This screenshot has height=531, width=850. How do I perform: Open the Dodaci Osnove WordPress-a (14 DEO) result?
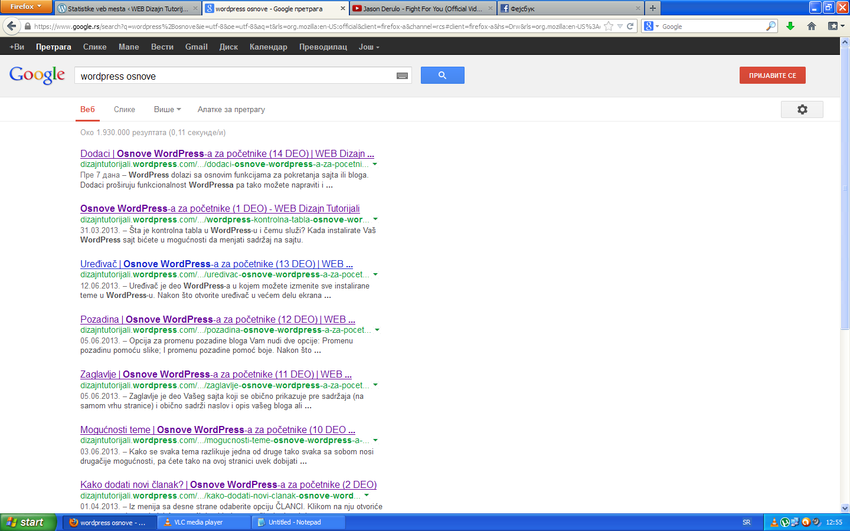pos(227,153)
